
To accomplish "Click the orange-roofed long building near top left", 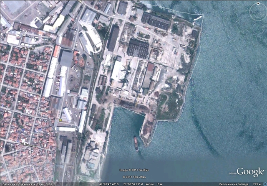I will (56, 51).
